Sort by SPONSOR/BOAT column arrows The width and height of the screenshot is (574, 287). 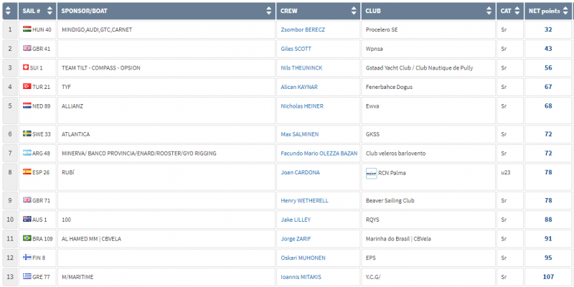pyautogui.click(x=269, y=11)
